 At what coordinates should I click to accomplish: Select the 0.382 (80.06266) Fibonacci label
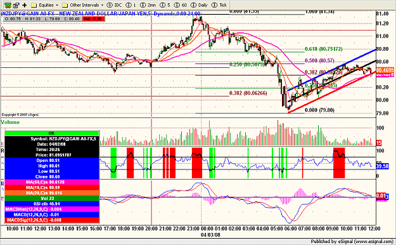click(x=248, y=93)
